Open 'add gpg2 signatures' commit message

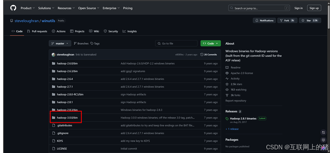tap(133, 71)
